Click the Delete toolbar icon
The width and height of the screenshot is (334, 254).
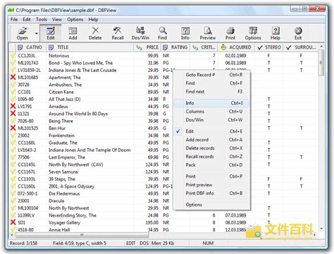coord(95,33)
